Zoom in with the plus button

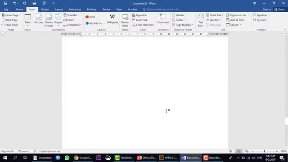[277, 151]
